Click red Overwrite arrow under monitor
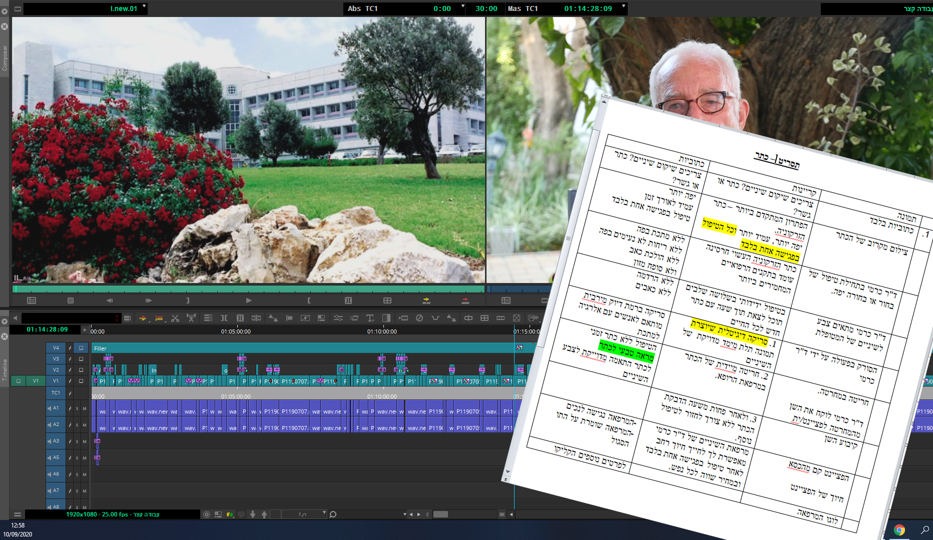 pyautogui.click(x=465, y=300)
